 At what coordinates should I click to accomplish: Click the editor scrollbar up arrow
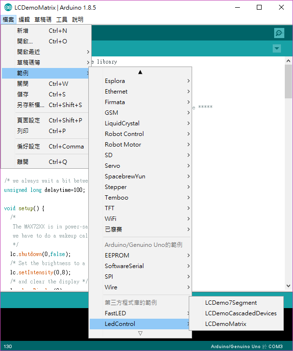pos(288,61)
